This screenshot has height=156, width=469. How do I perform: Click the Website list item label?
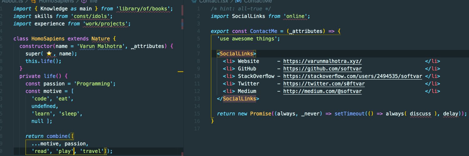point(249,61)
